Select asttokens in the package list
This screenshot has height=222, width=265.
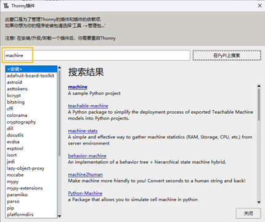coord(31,89)
